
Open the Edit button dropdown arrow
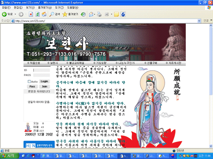[111, 14]
